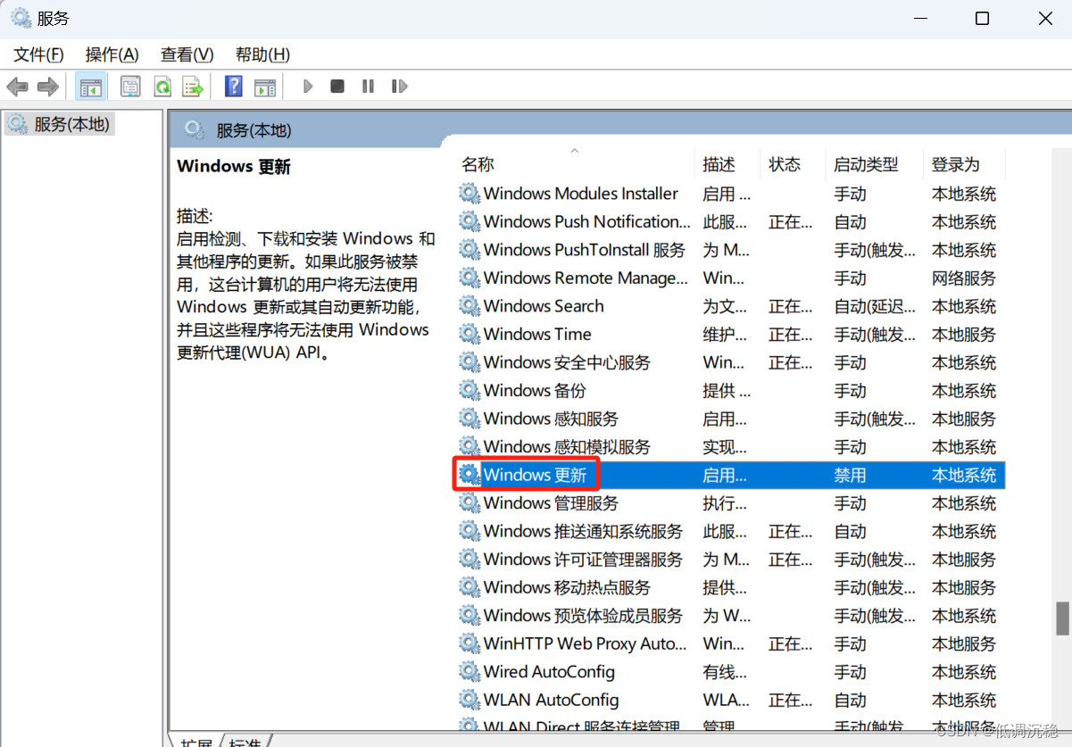Click the vertical scrollbar thumb in services list
The height and width of the screenshot is (747, 1072).
point(1062,617)
